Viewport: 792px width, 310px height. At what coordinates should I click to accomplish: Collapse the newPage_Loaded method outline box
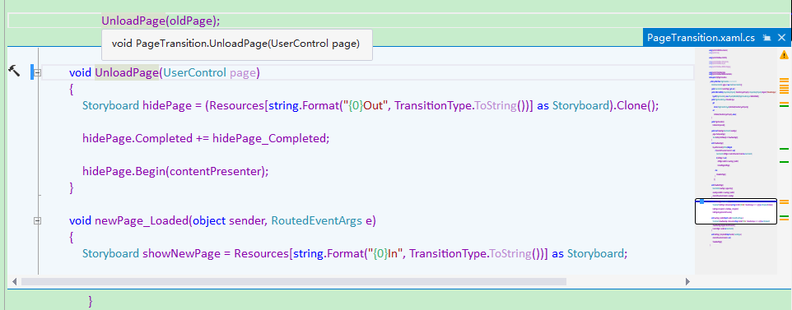click(x=37, y=220)
